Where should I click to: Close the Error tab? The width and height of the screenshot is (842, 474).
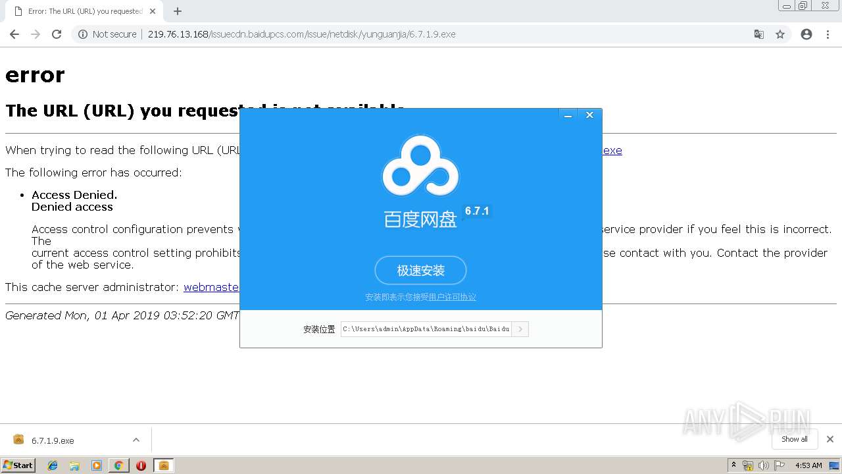(x=153, y=11)
